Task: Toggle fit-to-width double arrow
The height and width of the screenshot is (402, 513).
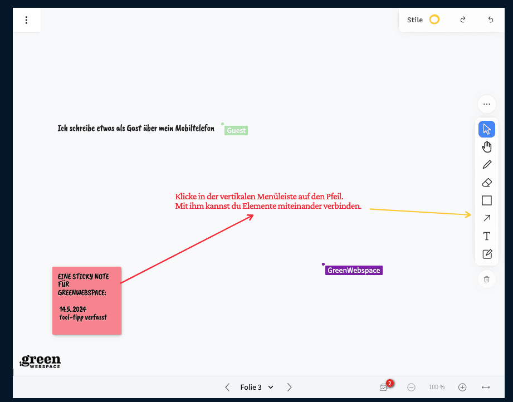Action: [486, 387]
